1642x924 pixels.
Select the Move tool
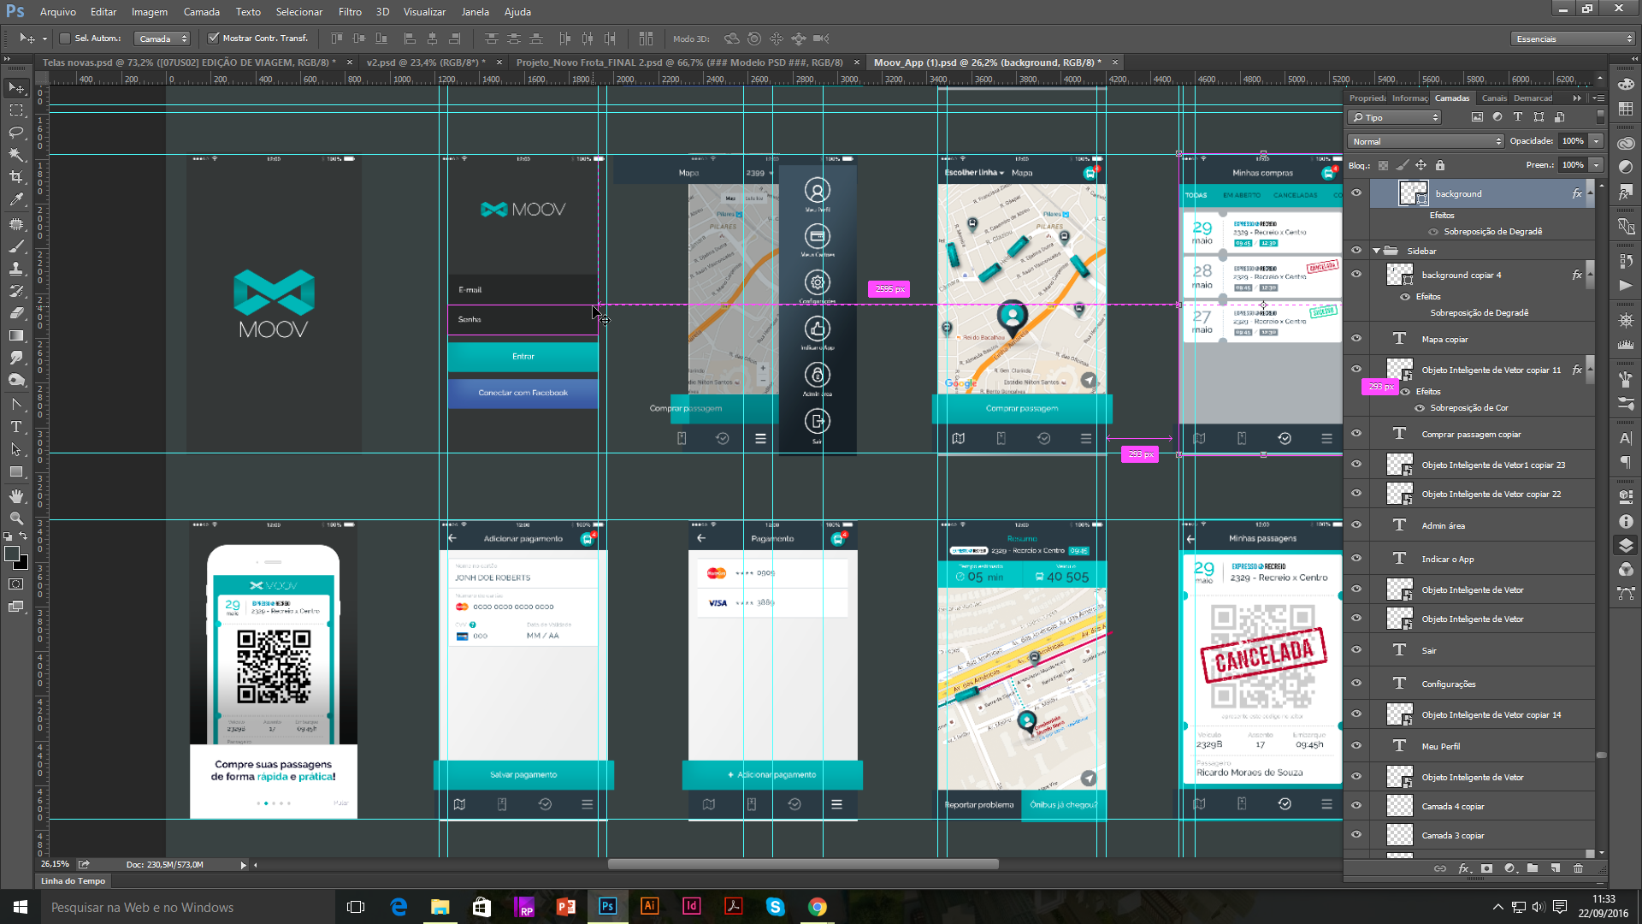tap(16, 88)
